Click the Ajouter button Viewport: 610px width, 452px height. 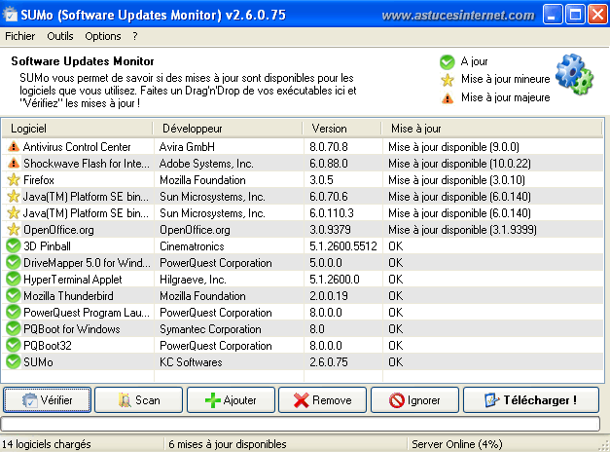pyautogui.click(x=231, y=399)
